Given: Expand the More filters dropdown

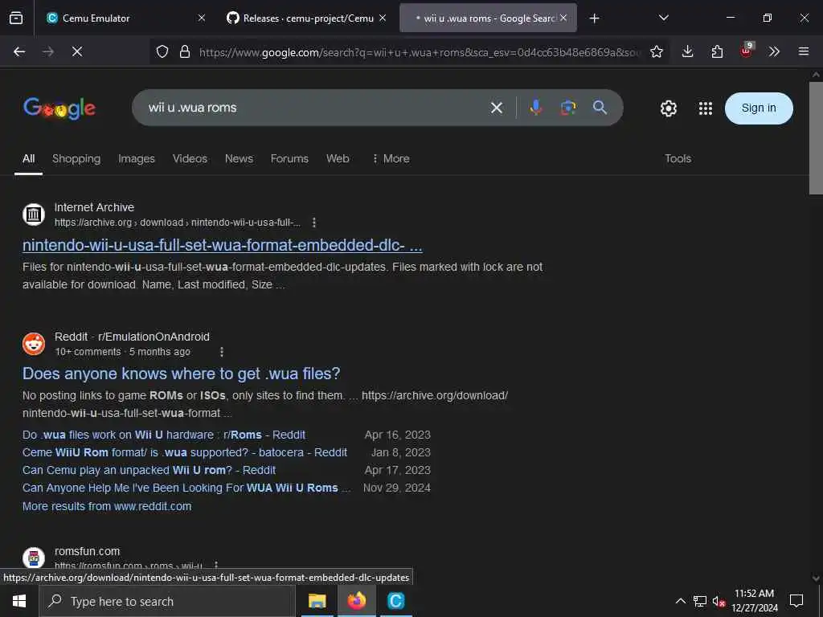Looking at the screenshot, I should 391,158.
